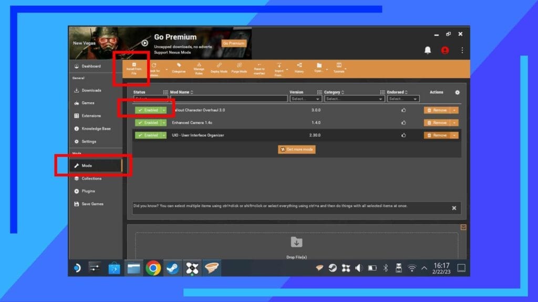Screen dimensions: 538x302
Task: Toggle Enabled for Fallout Character Overhaul
Action: [x=148, y=110]
